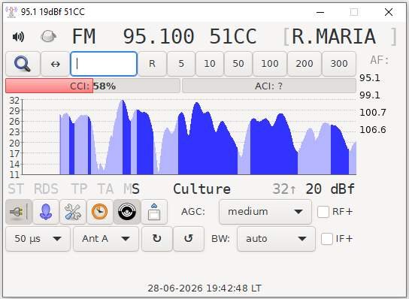Open the 50 µs de-emphasis dropdown

[38, 239]
